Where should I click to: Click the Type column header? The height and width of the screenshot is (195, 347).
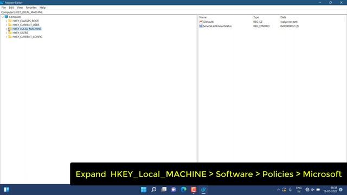click(x=256, y=17)
